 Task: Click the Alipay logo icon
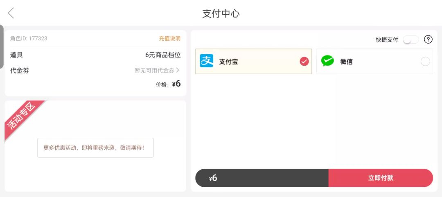[x=207, y=61]
